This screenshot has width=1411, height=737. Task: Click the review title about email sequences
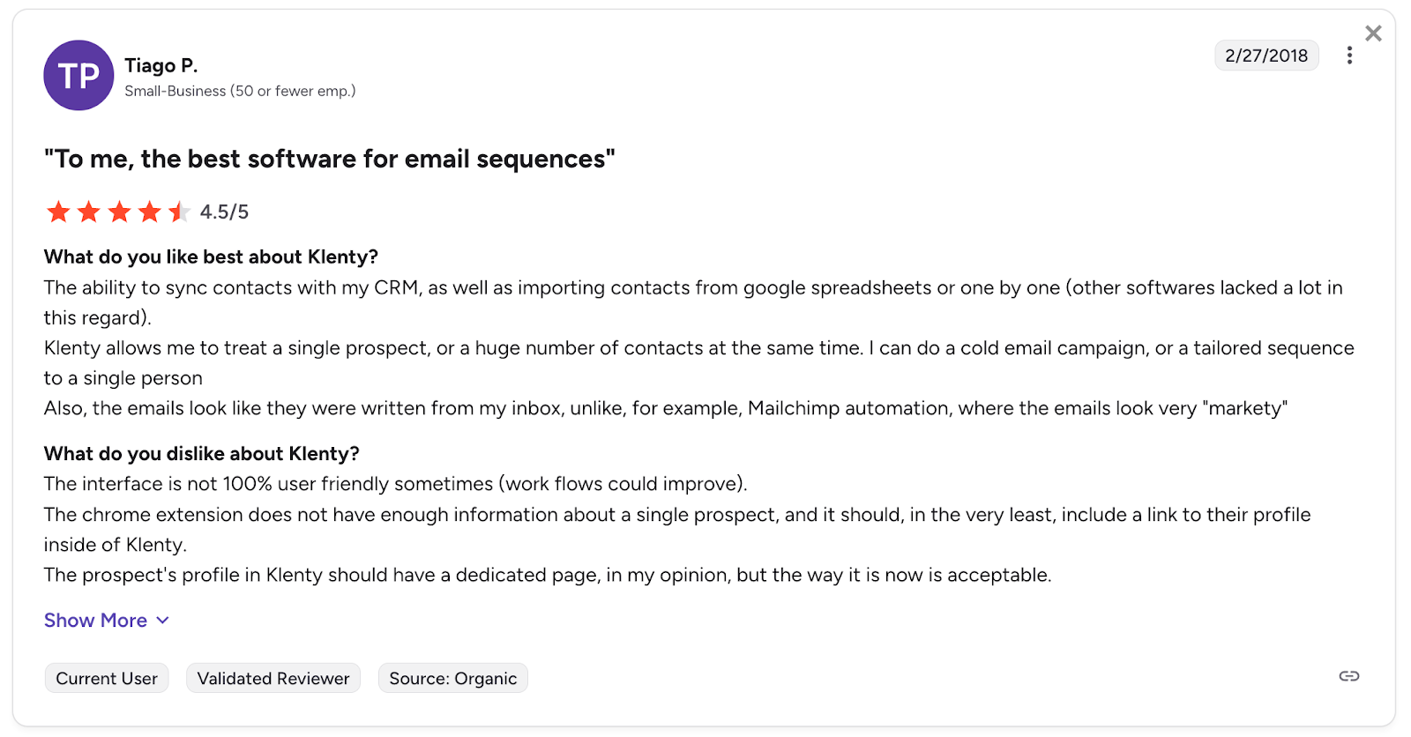point(330,159)
